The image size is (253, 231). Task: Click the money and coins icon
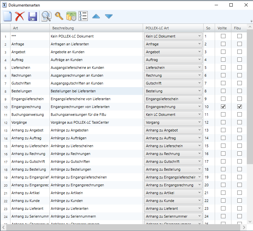coord(71,16)
